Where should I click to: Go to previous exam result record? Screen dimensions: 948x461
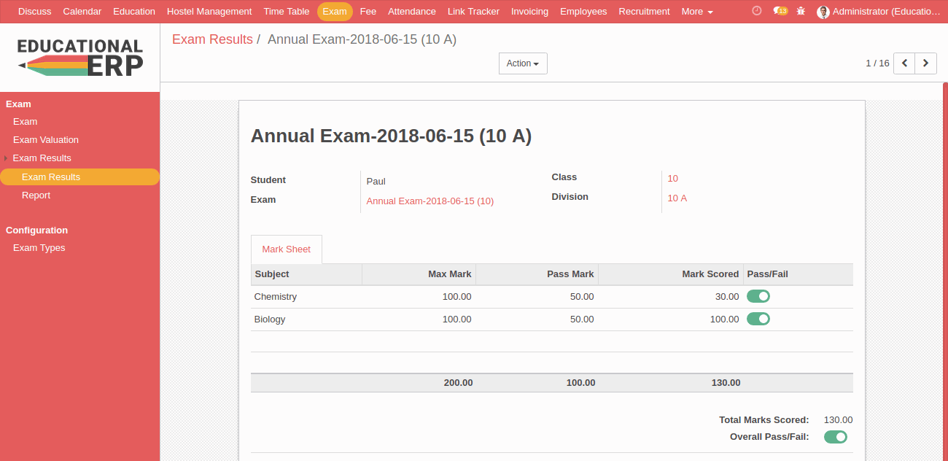tap(904, 63)
